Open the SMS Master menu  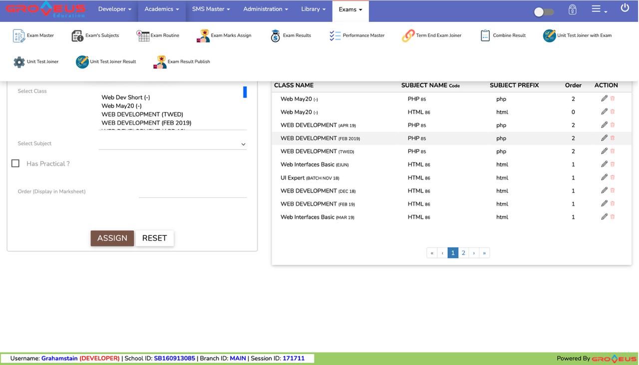211,9
